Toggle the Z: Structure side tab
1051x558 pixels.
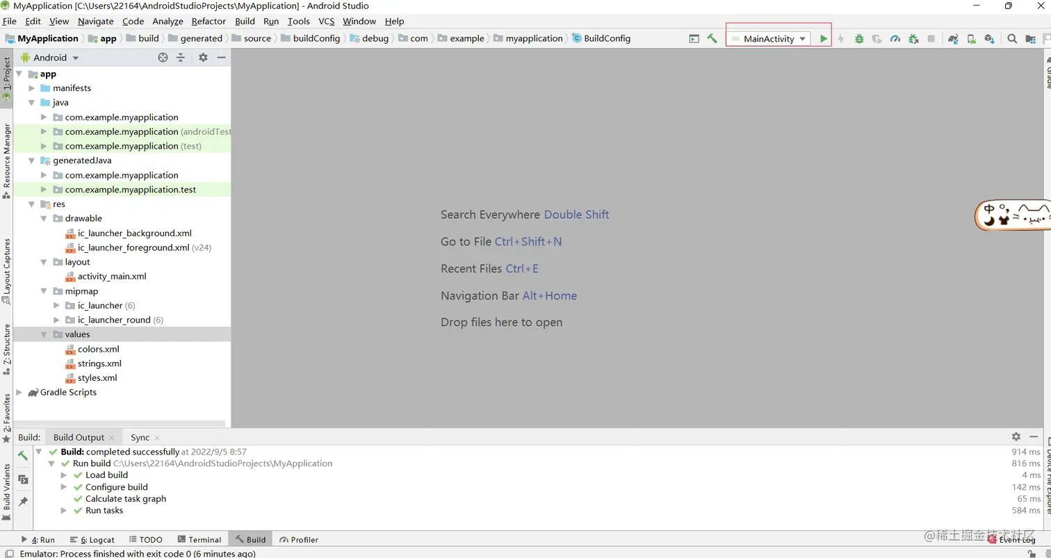[7, 350]
